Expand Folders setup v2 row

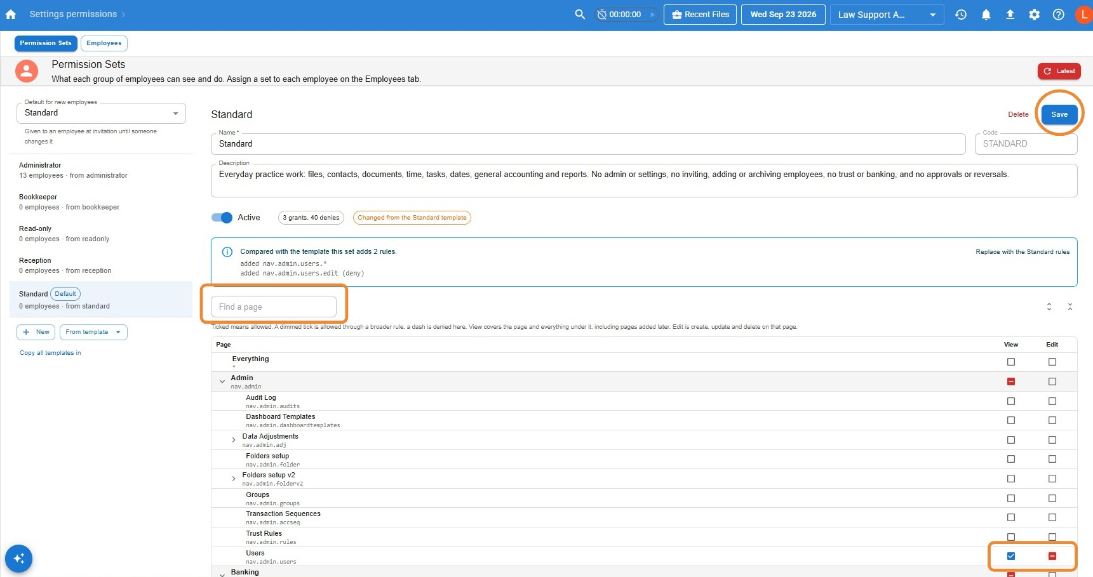click(x=234, y=479)
